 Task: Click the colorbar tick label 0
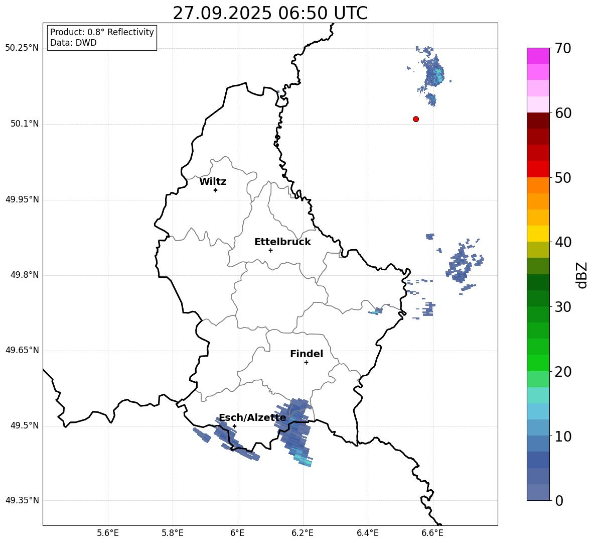[x=559, y=500]
